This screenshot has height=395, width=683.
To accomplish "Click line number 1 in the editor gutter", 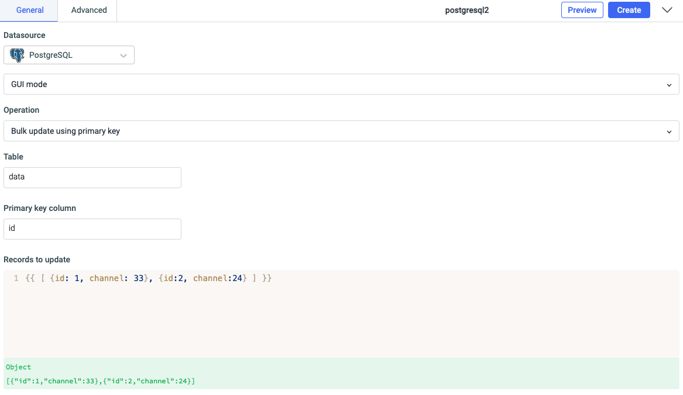I will [16, 279].
